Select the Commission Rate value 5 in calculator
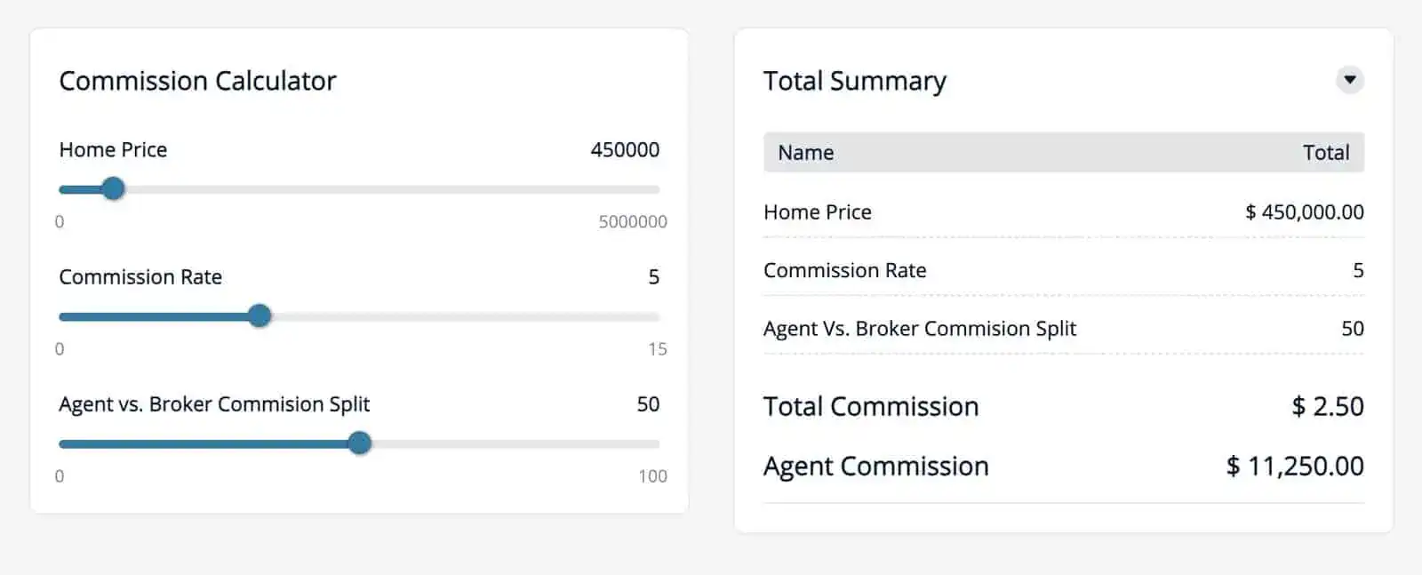This screenshot has height=575, width=1422. 653,277
